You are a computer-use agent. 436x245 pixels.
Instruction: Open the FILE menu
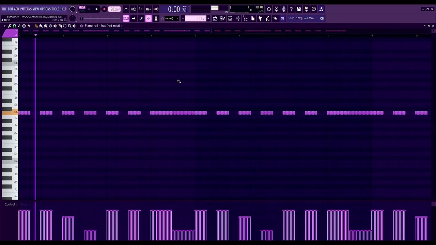(4, 9)
